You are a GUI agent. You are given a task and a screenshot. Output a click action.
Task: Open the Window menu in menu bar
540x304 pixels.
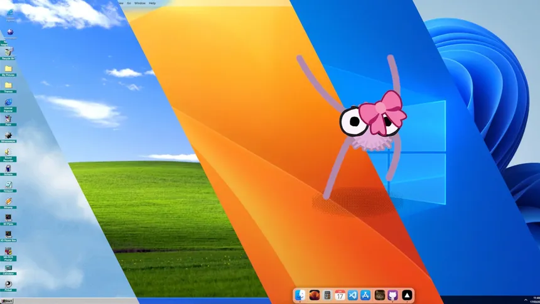139,3
